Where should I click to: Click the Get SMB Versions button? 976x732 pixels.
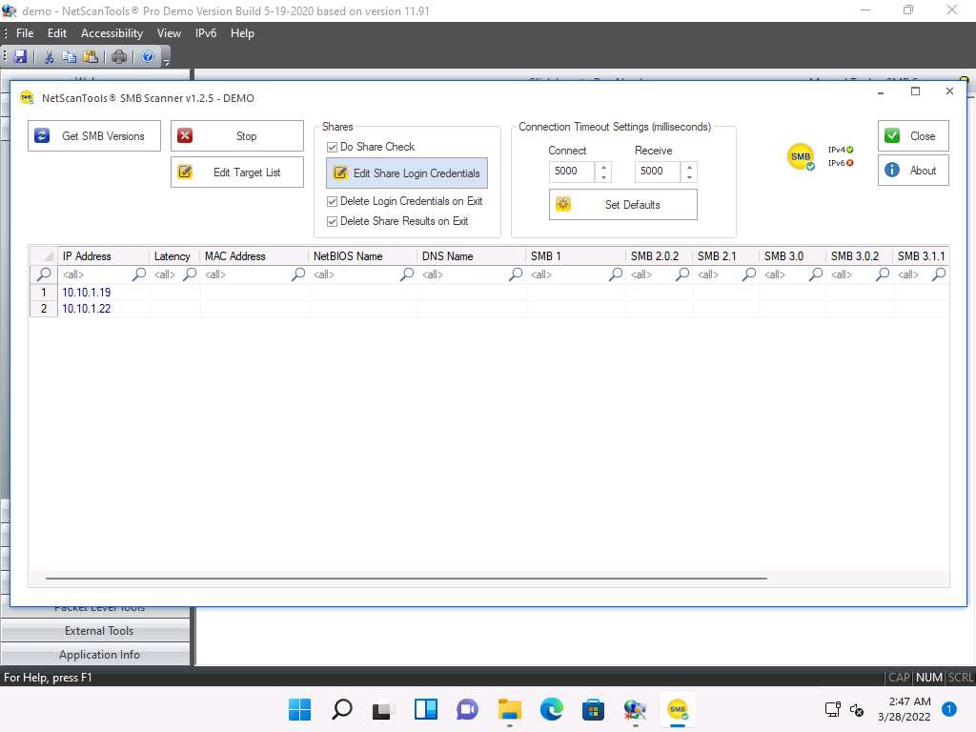pos(92,136)
